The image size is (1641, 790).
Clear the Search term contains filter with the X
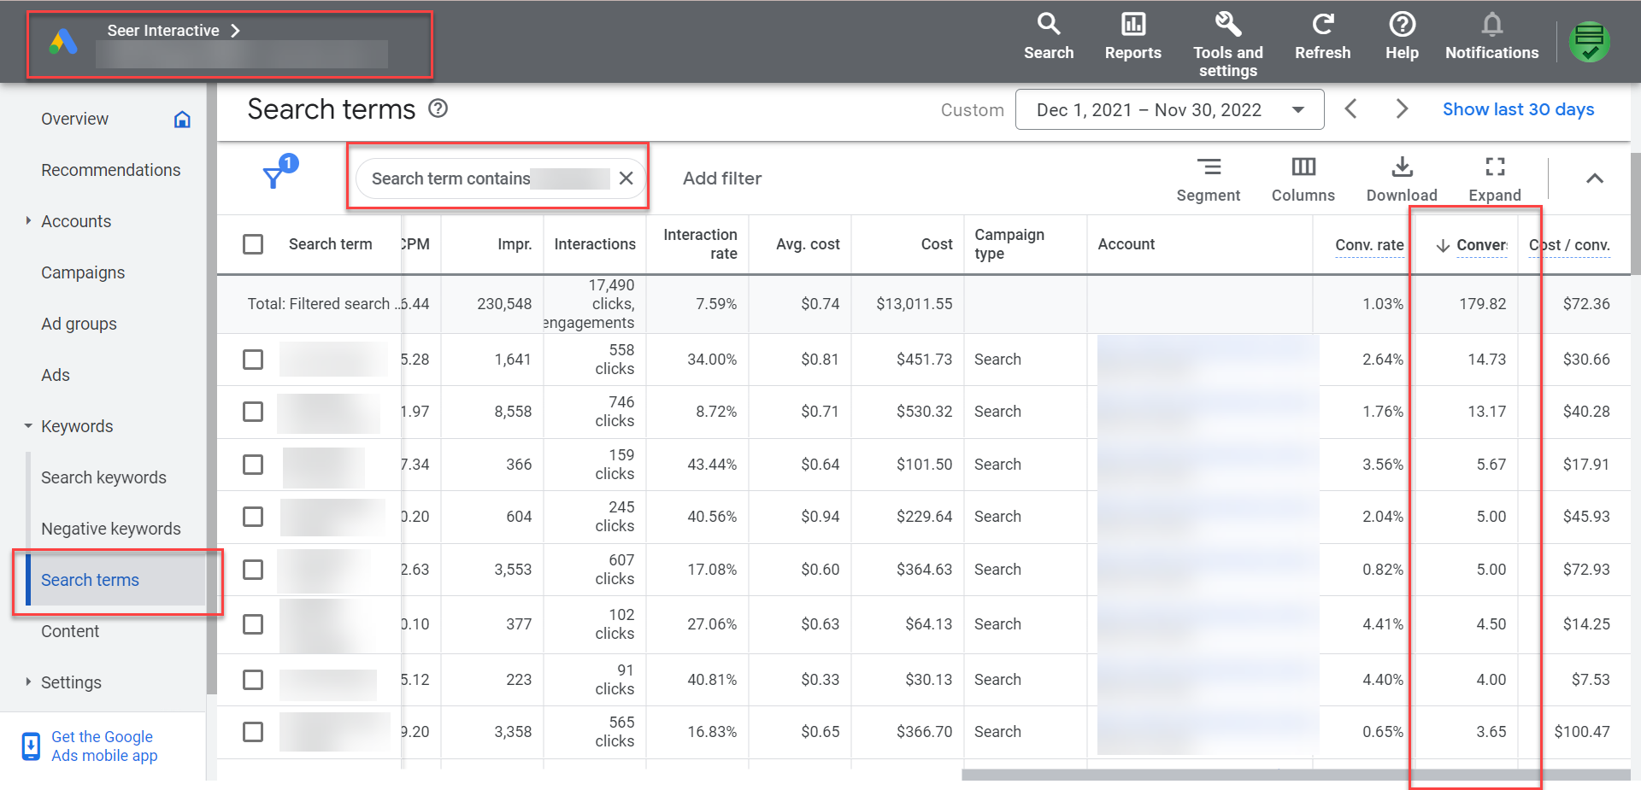(626, 178)
